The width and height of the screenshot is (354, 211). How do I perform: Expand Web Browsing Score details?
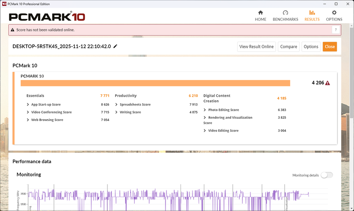(28, 120)
